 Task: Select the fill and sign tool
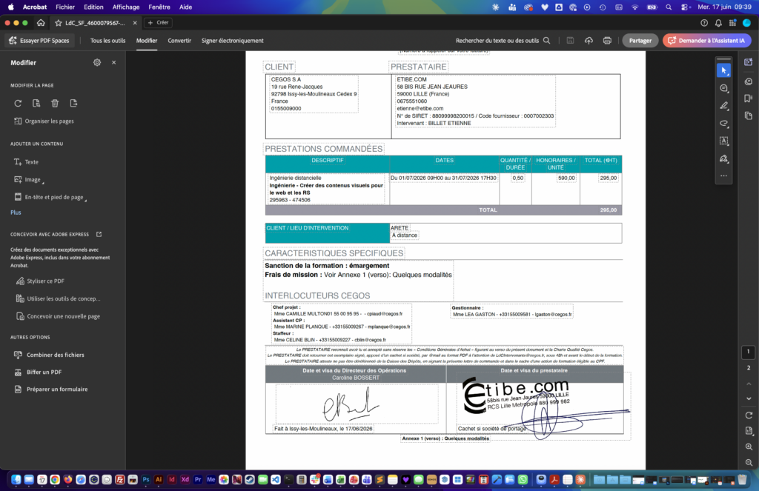pos(723,158)
